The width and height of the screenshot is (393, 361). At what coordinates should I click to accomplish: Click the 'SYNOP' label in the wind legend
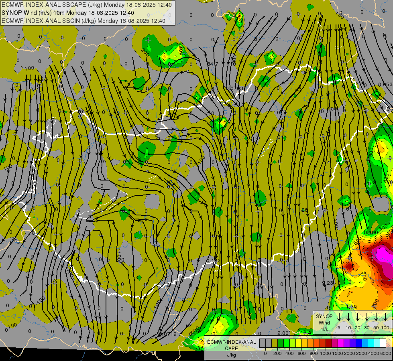coord(324,316)
